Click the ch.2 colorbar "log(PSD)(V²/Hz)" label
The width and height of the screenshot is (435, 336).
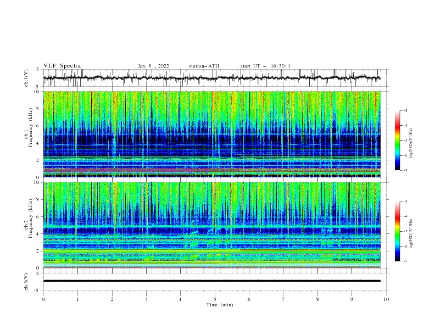click(x=411, y=234)
